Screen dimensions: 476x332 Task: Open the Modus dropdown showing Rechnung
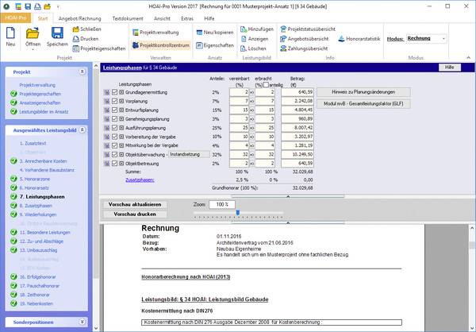point(427,38)
